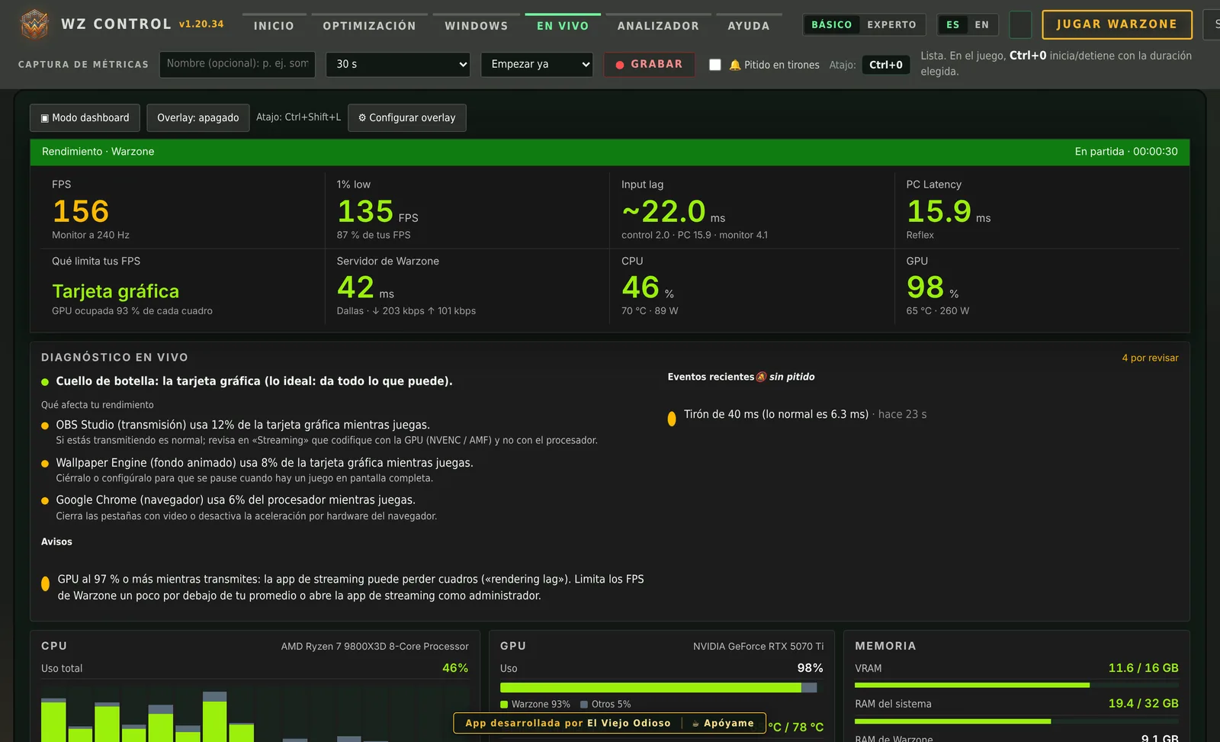Switch to EXPERTO mode

coord(891,25)
